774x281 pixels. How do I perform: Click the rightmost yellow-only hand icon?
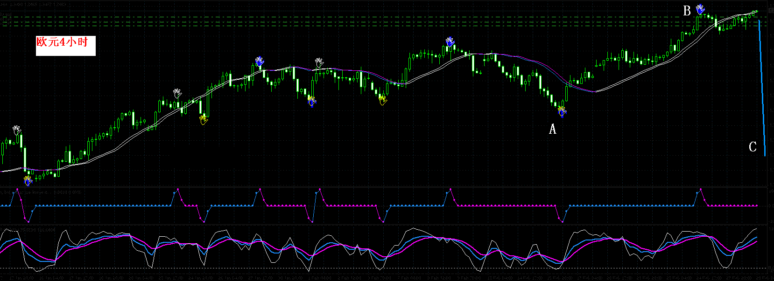[x=382, y=99]
